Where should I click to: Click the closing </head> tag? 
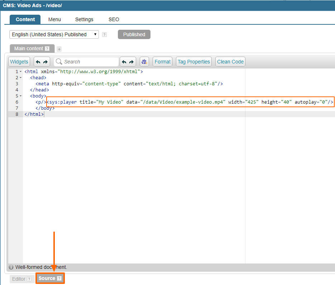[x=39, y=90]
